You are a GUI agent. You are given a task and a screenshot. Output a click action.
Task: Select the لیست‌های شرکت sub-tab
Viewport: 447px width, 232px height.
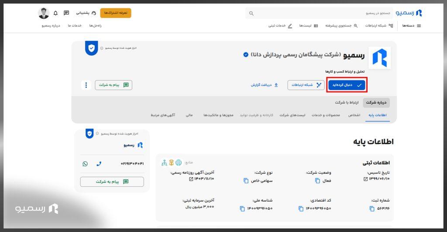(x=292, y=115)
